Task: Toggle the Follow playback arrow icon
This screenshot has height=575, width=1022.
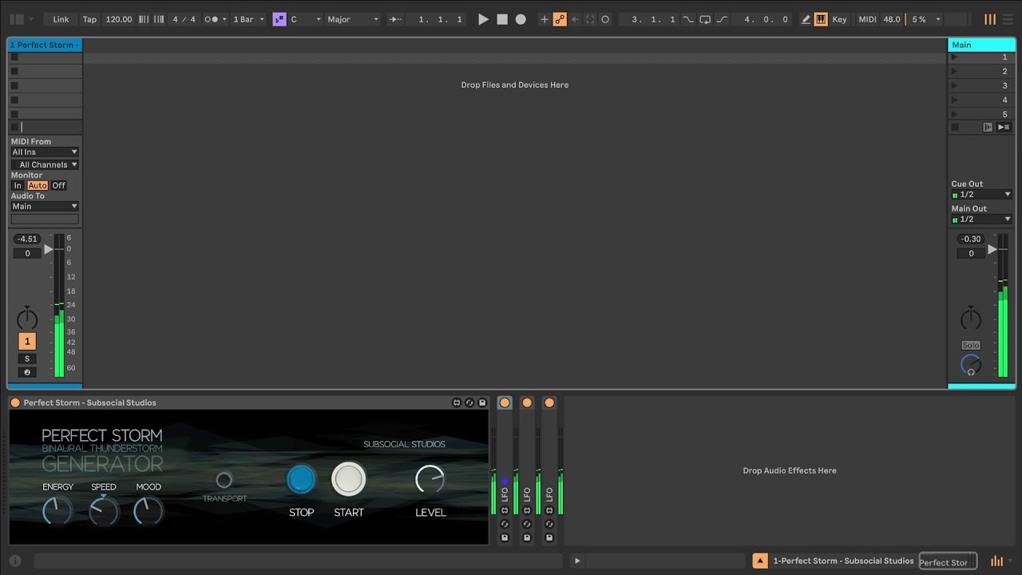Action: [395, 19]
